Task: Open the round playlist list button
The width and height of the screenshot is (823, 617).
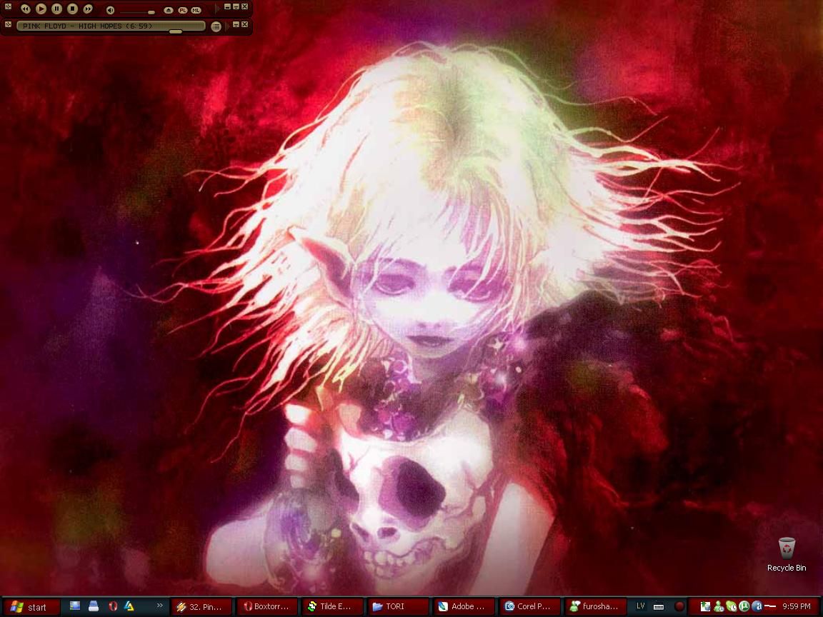Action: (x=216, y=26)
